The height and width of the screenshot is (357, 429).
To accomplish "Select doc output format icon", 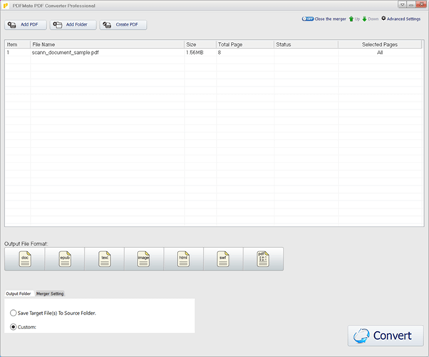I will [x=25, y=259].
